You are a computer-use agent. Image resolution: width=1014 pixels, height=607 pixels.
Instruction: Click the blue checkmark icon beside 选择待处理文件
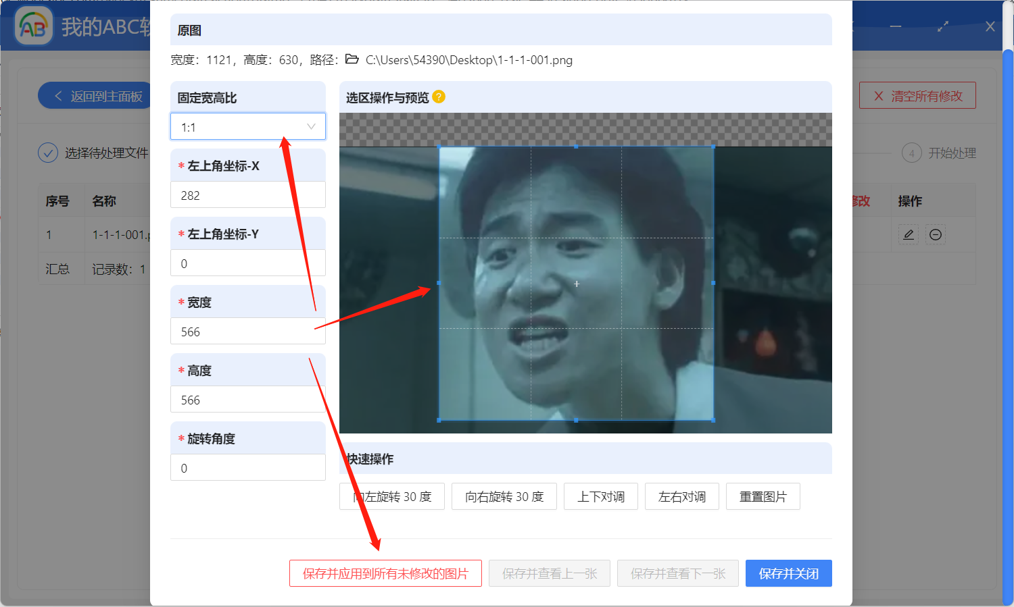[47, 153]
